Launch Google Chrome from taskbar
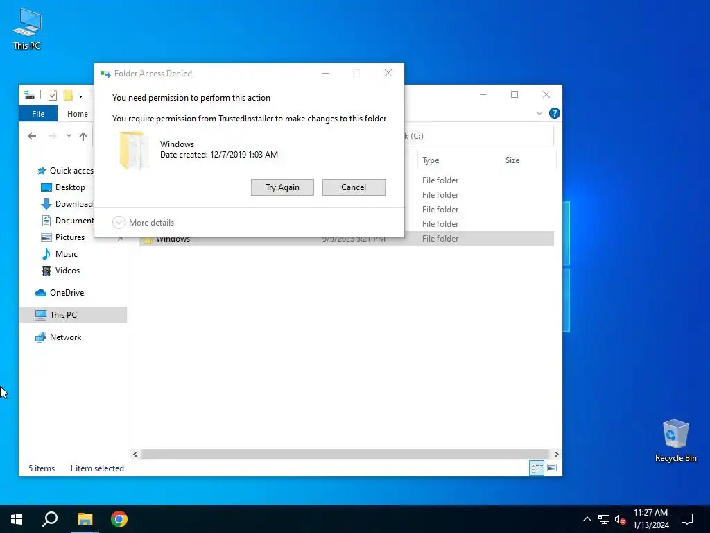710x533 pixels. tap(119, 519)
